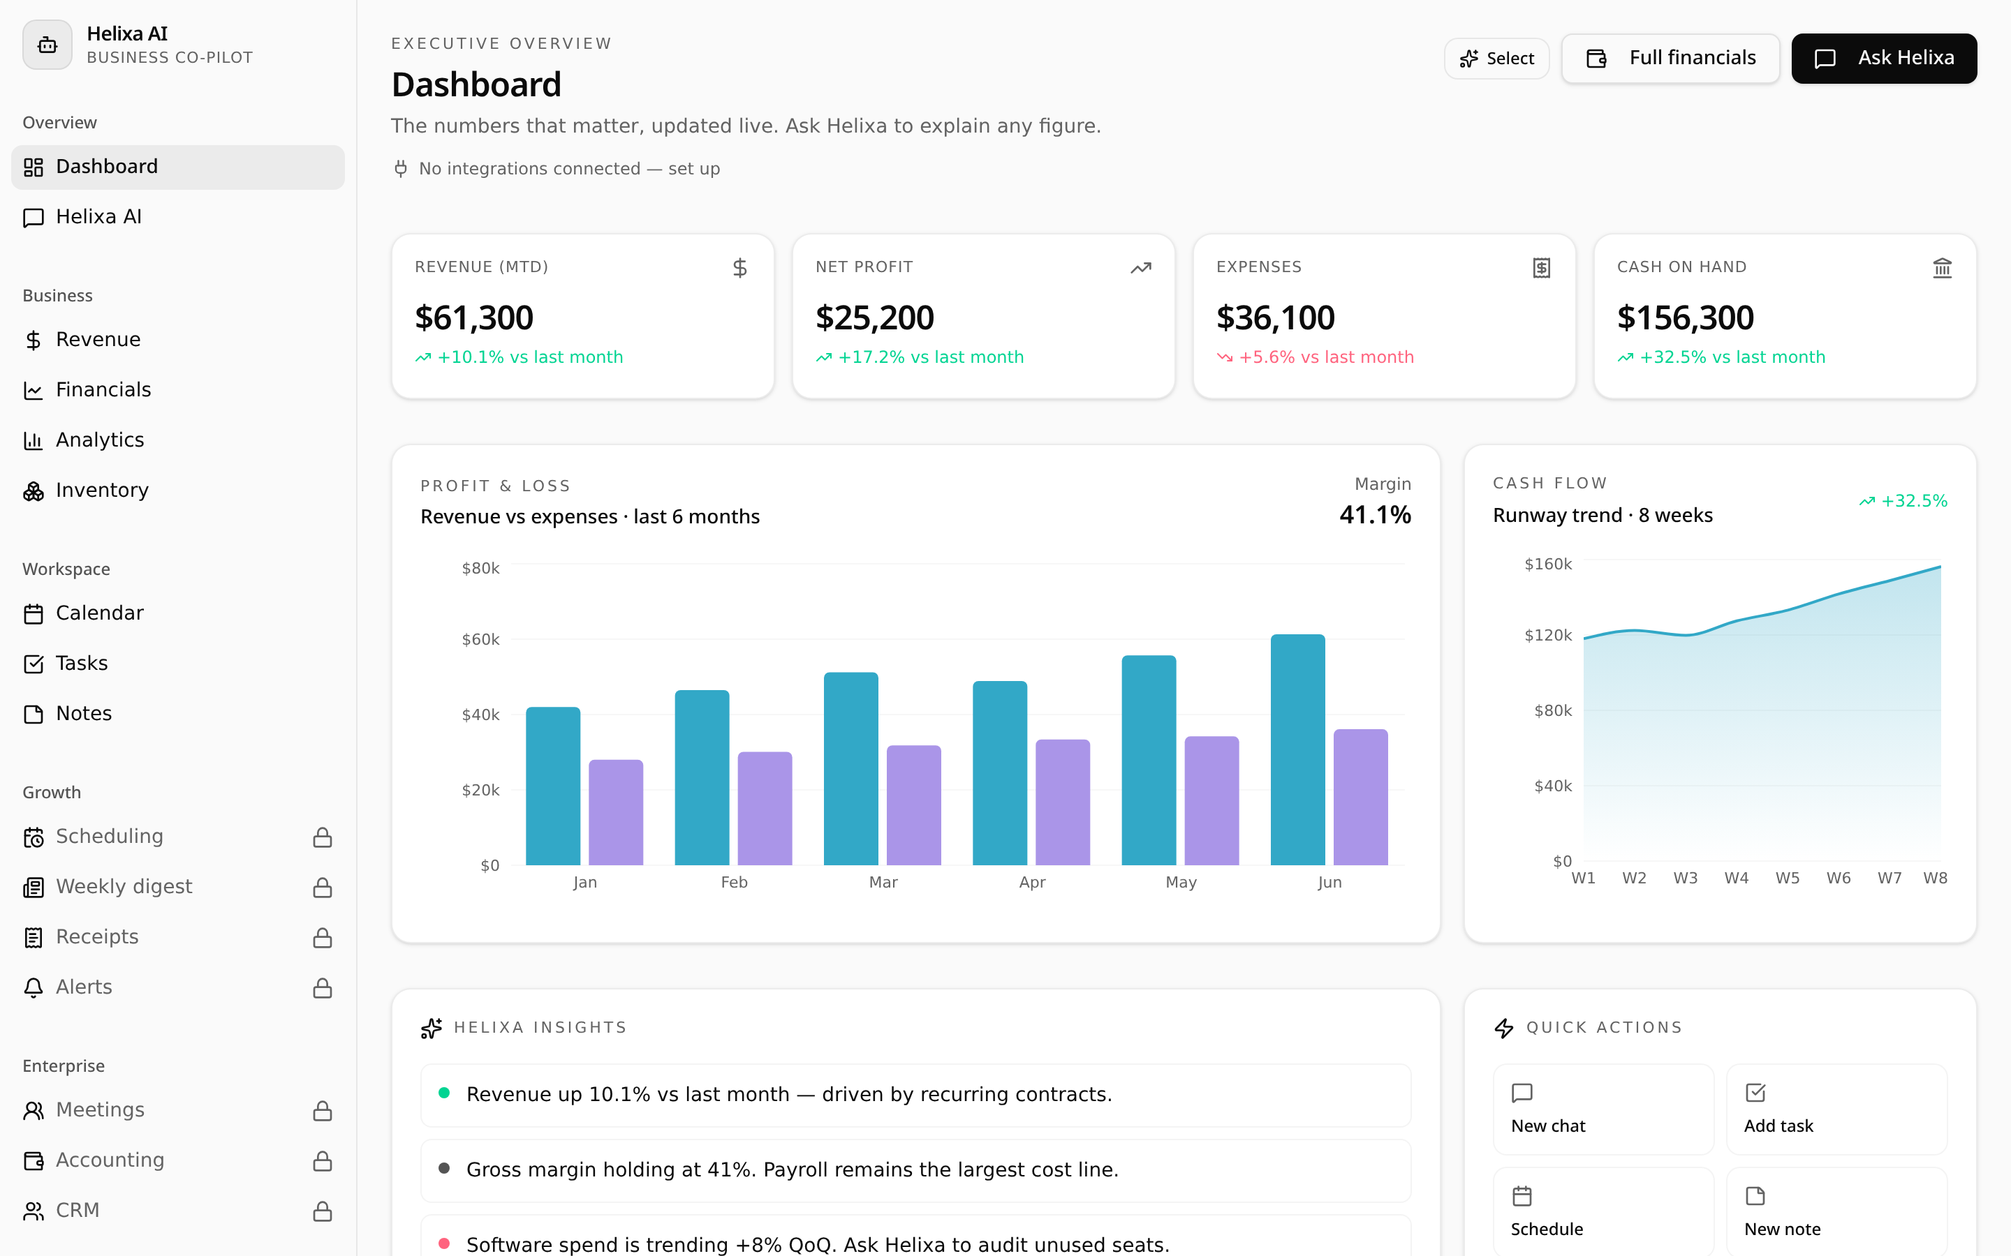Click the +17.2% vs last month text
Image resolution: width=2011 pixels, height=1256 pixels.
931,357
